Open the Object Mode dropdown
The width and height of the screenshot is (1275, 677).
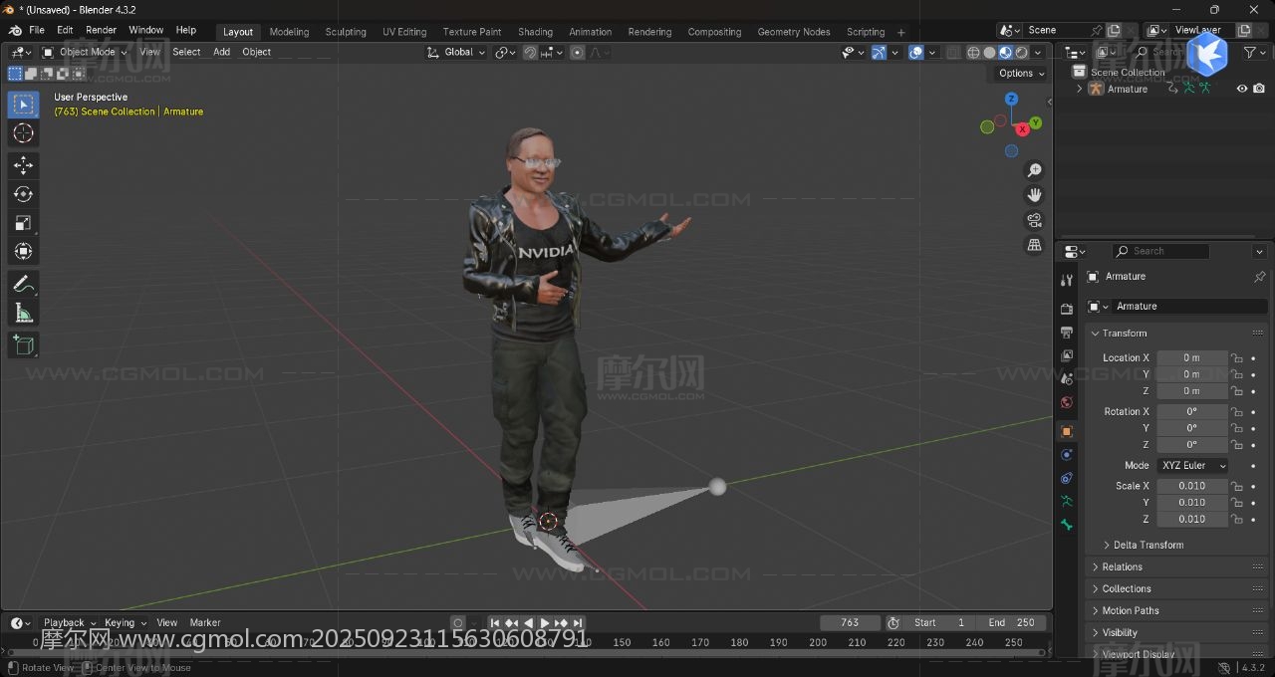tap(86, 52)
